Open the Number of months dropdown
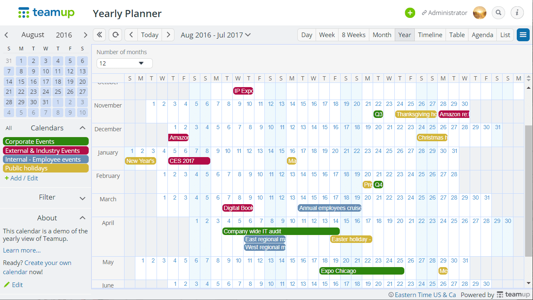The width and height of the screenshot is (533, 300). click(x=124, y=63)
